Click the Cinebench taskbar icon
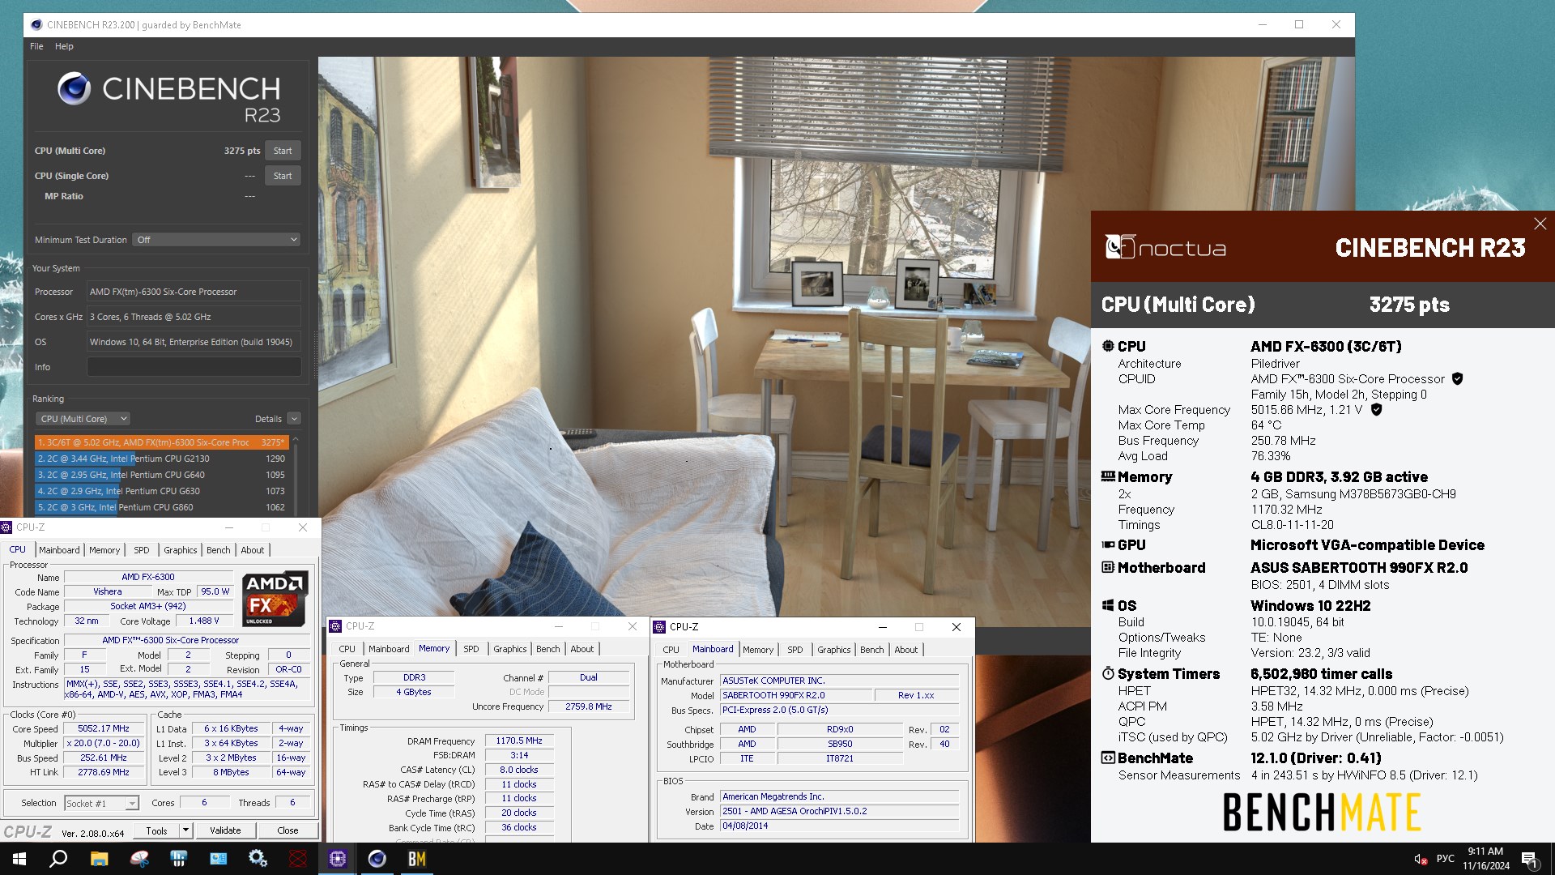 (377, 859)
